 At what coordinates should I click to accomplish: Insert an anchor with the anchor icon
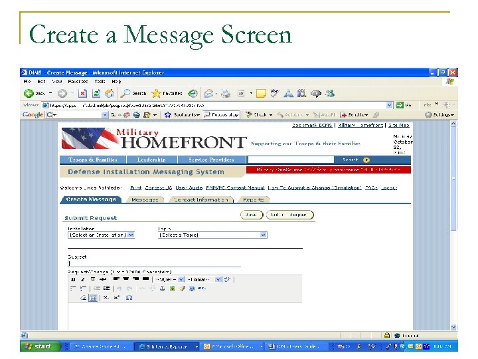(x=163, y=288)
